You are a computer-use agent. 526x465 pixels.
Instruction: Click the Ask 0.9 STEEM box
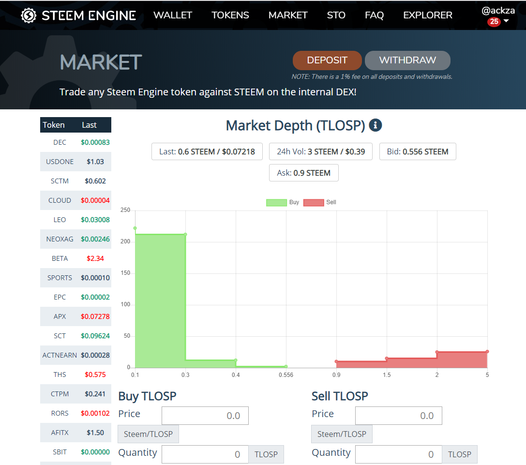(303, 173)
